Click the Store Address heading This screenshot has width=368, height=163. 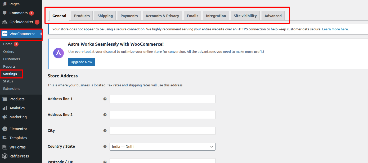coord(63,76)
